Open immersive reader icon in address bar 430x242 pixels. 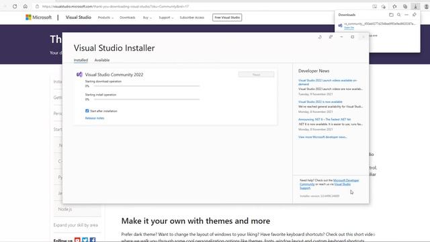pos(375,7)
